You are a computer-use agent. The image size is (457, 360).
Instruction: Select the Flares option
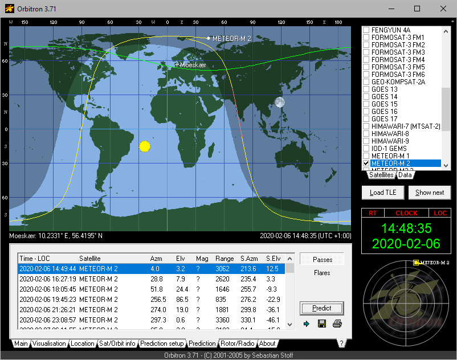[322, 273]
